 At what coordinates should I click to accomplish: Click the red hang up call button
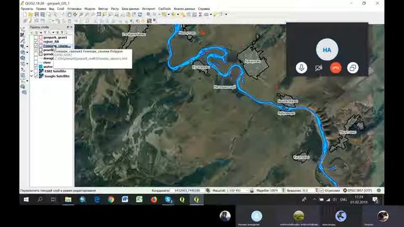pyautogui.click(x=336, y=68)
